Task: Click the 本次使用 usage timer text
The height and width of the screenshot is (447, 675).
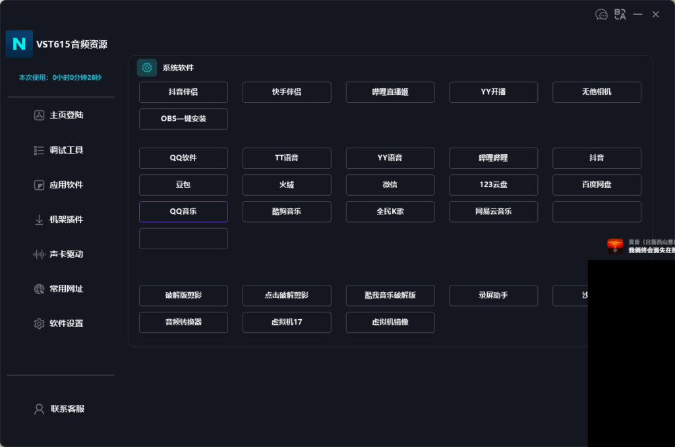Action: tap(60, 78)
